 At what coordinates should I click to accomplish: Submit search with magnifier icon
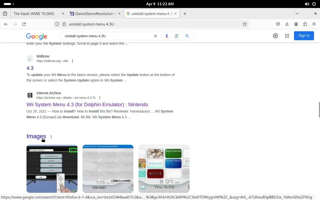[x=187, y=36]
